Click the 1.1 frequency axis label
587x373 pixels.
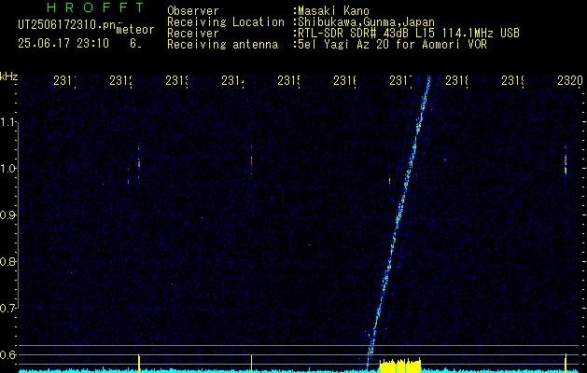tap(8, 122)
